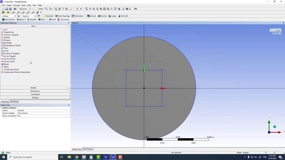Click the Slice button
The width and height of the screenshot is (285, 160).
click(41, 20)
